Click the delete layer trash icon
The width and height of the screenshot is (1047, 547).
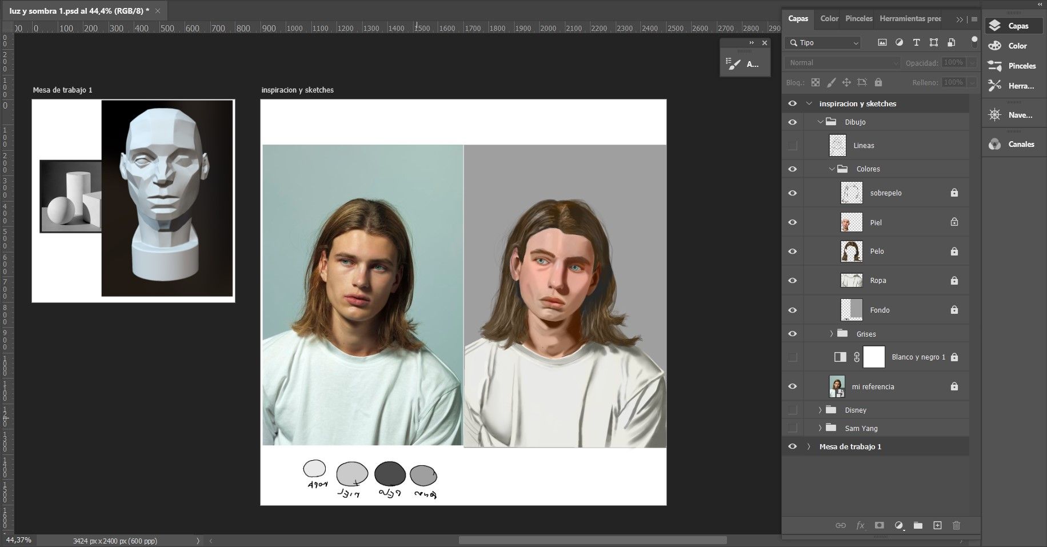pos(956,525)
